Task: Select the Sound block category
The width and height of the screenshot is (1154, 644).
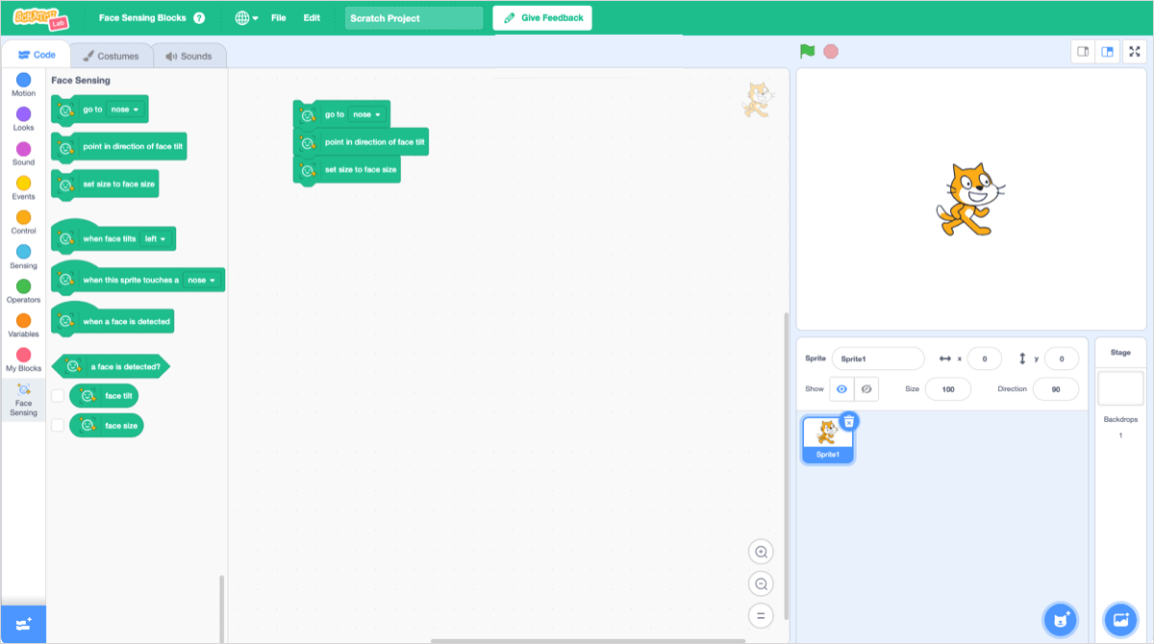Action: [23, 154]
